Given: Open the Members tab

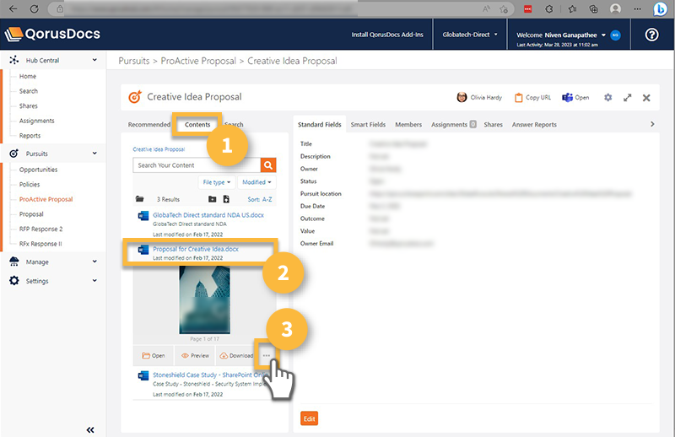Looking at the screenshot, I should (x=408, y=124).
